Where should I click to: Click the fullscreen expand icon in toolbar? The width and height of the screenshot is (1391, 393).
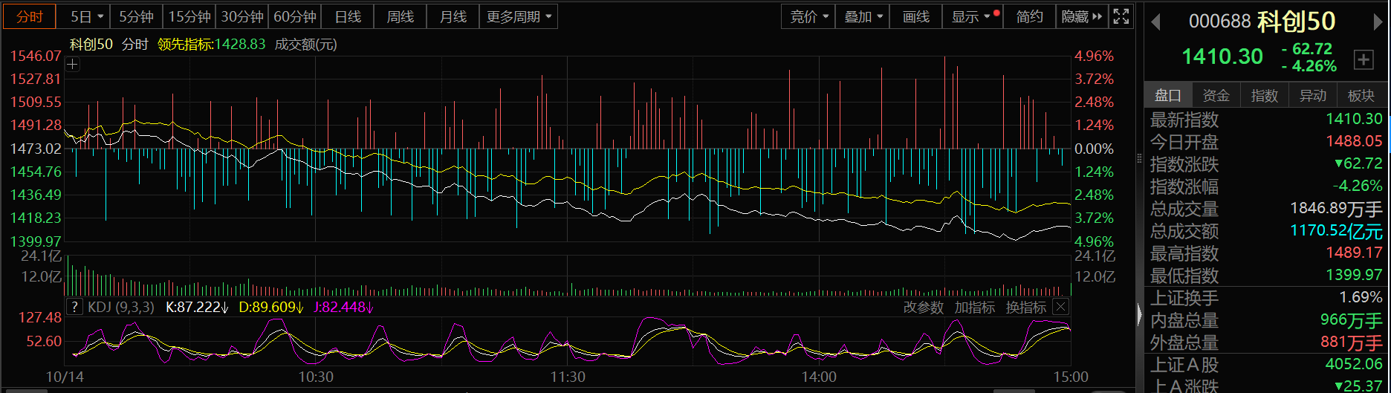point(1121,16)
